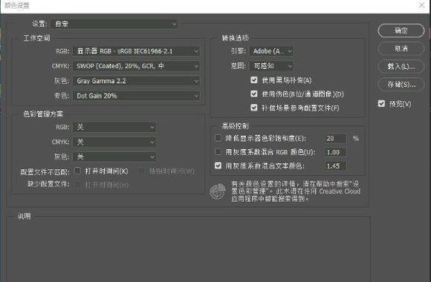
Task: Click the color settings info globe icon
Action: [218, 191]
